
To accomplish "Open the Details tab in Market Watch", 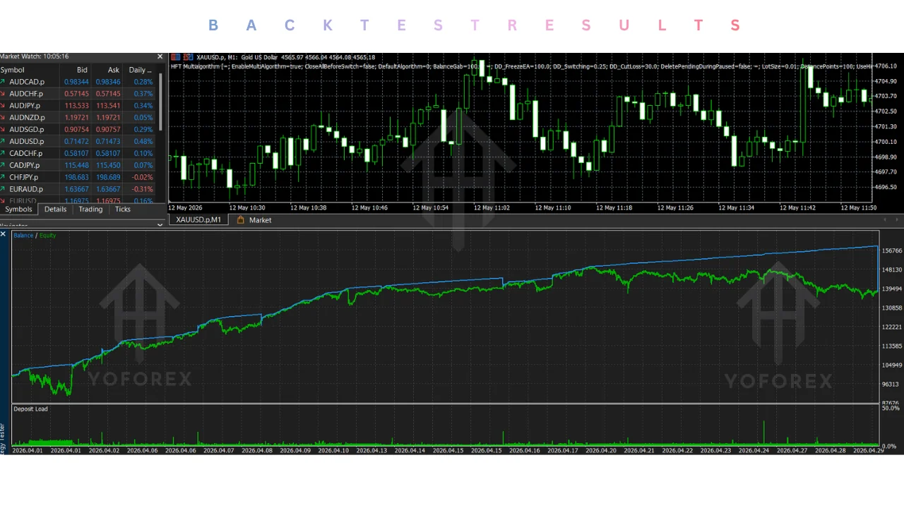I will [x=55, y=210].
